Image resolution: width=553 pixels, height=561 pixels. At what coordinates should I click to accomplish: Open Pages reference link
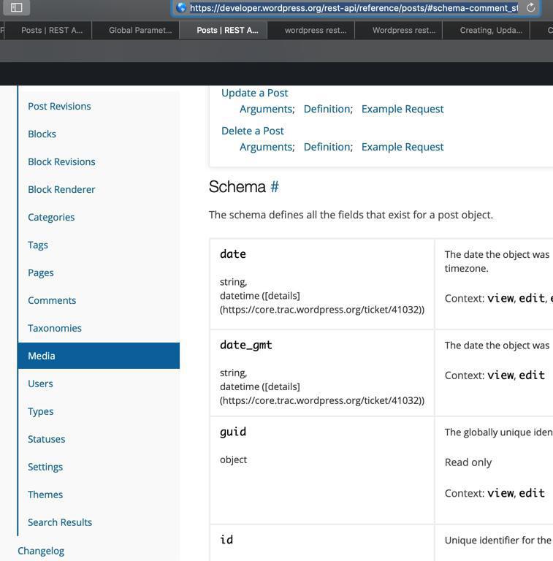(41, 273)
